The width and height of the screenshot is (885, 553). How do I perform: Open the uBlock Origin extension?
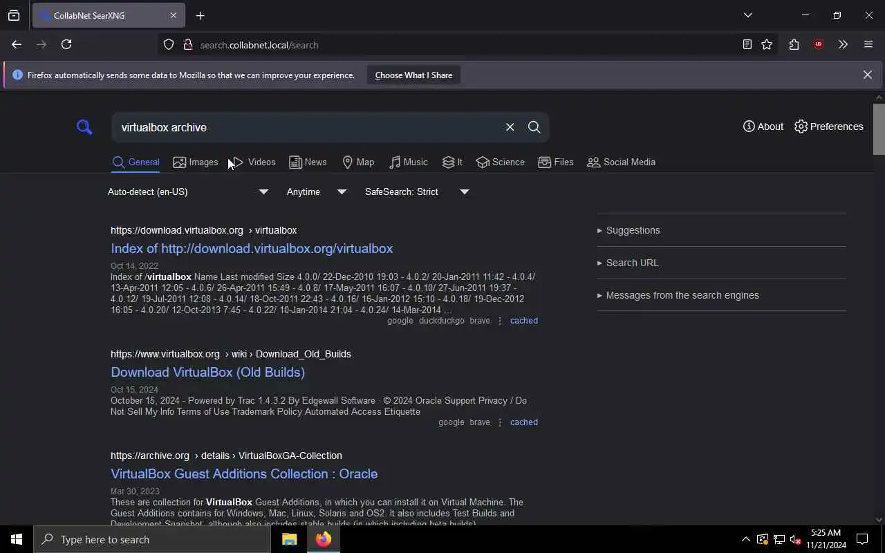pos(819,44)
